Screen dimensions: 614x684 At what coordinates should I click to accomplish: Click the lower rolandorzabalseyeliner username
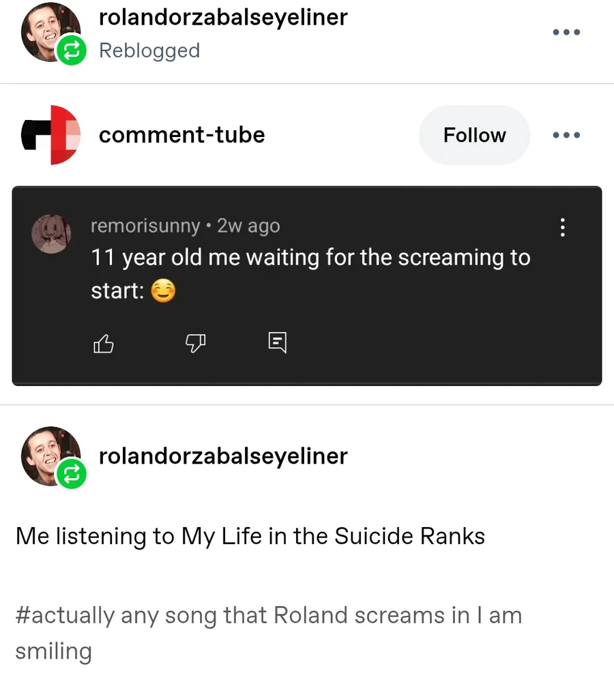[223, 456]
